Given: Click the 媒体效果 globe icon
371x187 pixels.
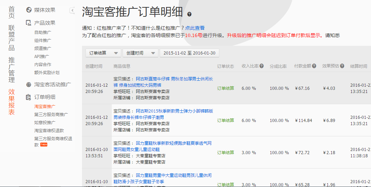Looking at the screenshot, I should 29,10.
